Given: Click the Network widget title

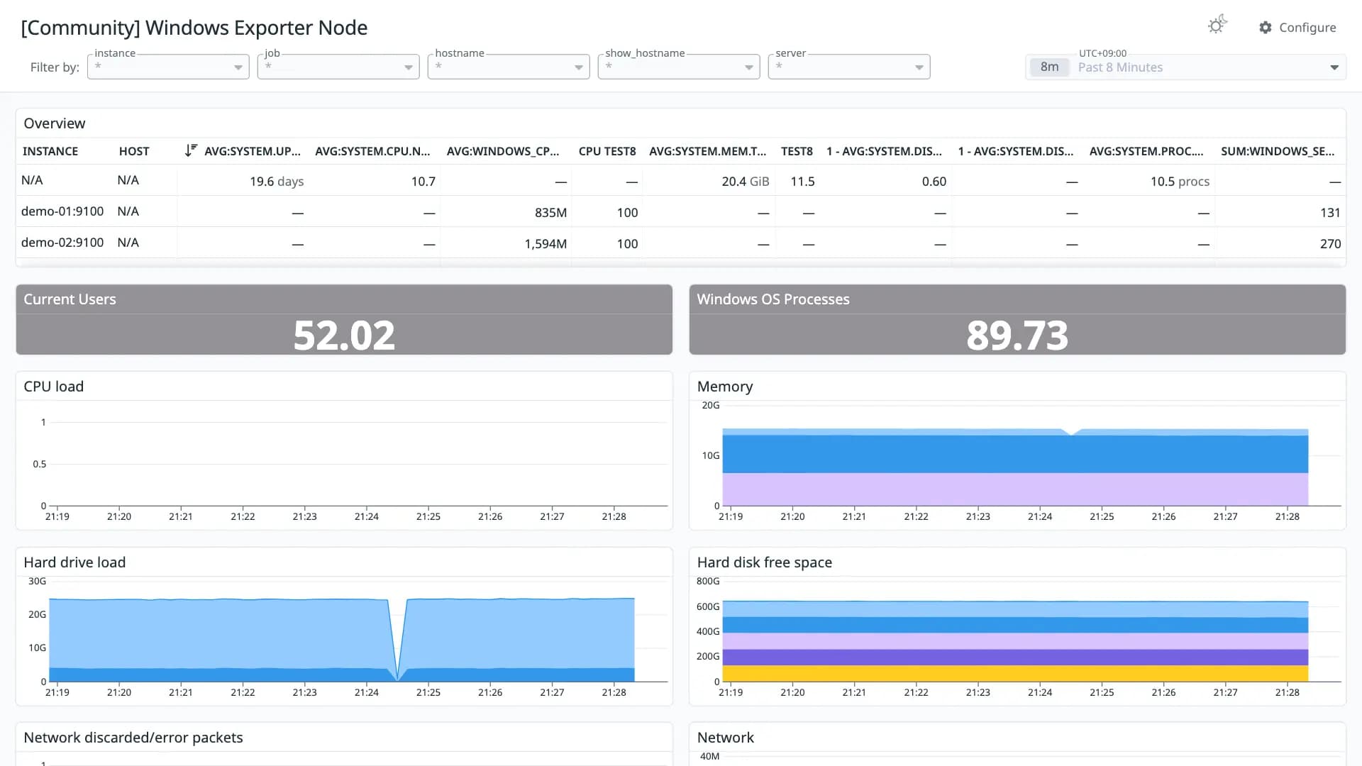Looking at the screenshot, I should point(726,738).
